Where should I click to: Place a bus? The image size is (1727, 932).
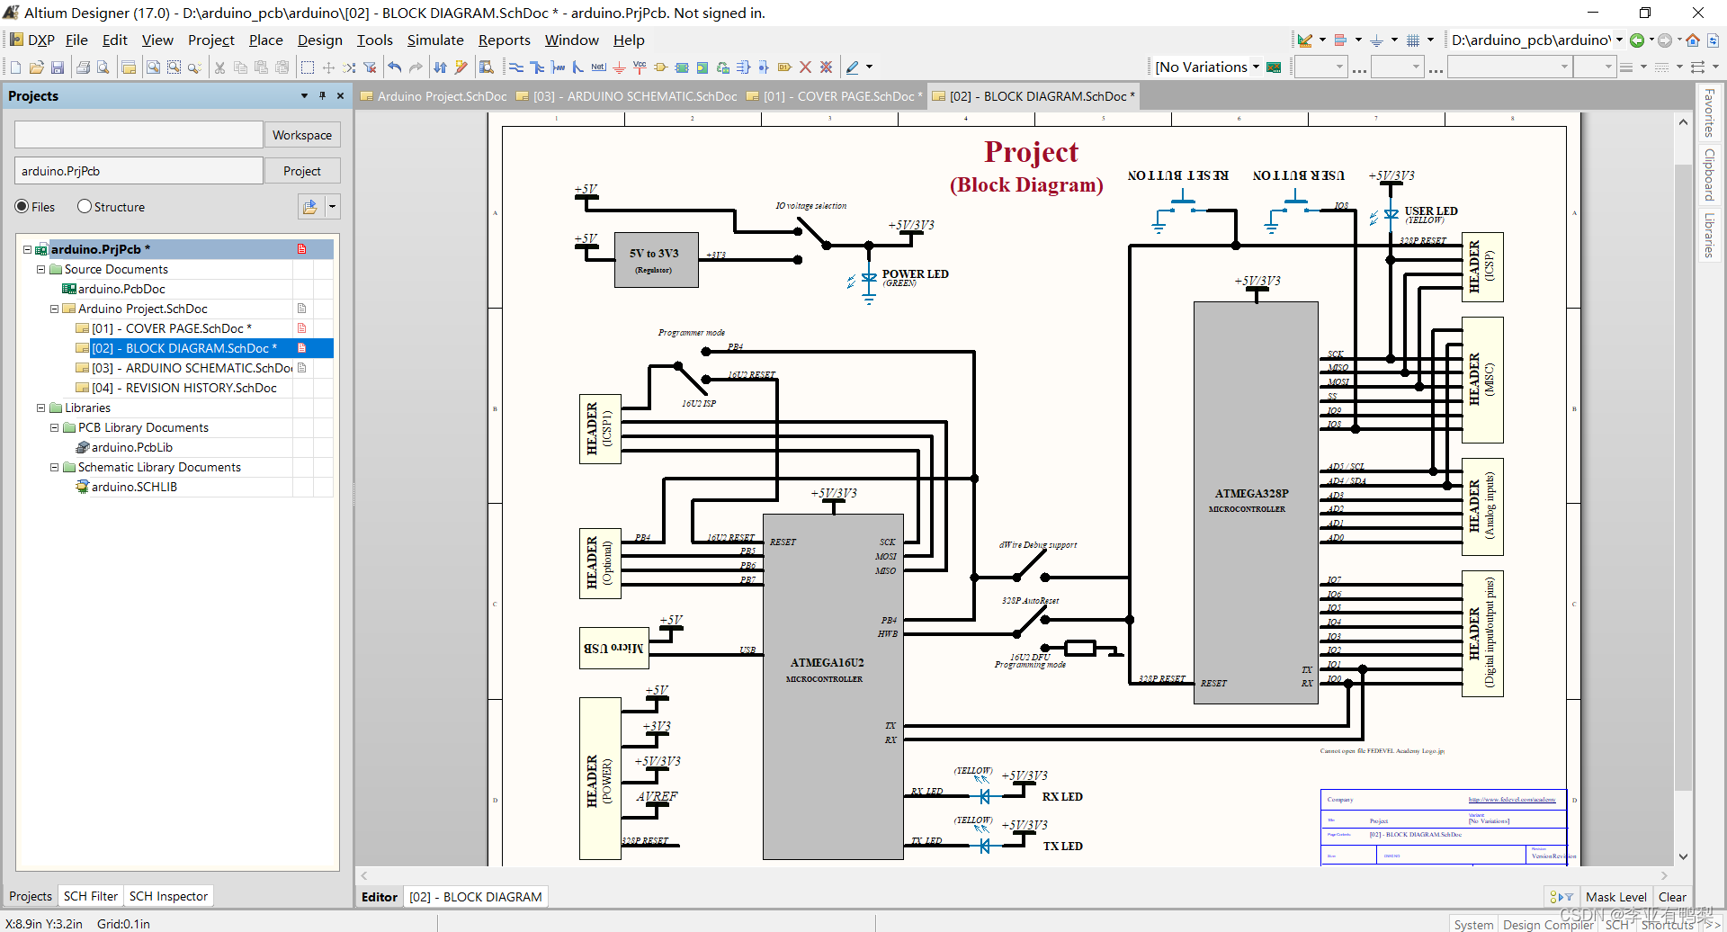pyautogui.click(x=537, y=67)
